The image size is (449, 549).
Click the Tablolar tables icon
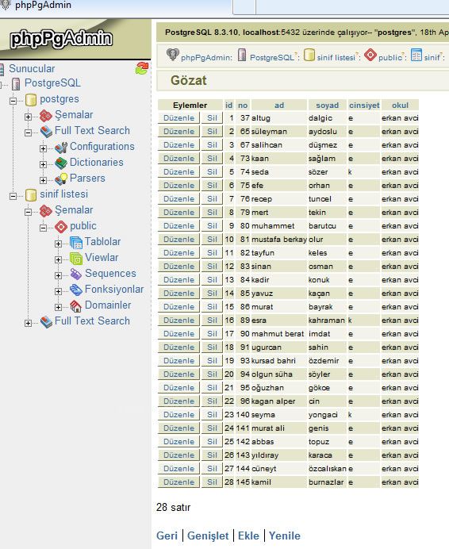pyautogui.click(x=76, y=243)
